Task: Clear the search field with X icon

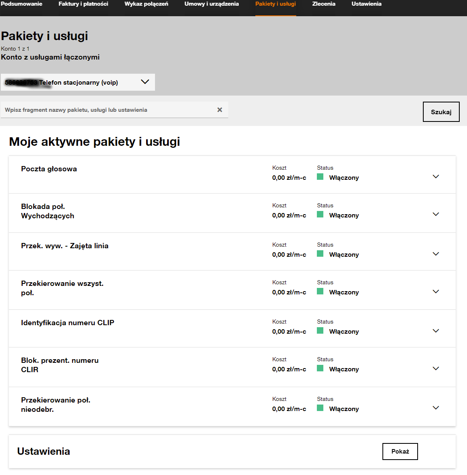Action: (x=220, y=110)
